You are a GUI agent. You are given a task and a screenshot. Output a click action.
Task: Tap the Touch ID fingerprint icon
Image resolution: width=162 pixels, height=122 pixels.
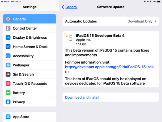pyautogui.click(x=8, y=84)
